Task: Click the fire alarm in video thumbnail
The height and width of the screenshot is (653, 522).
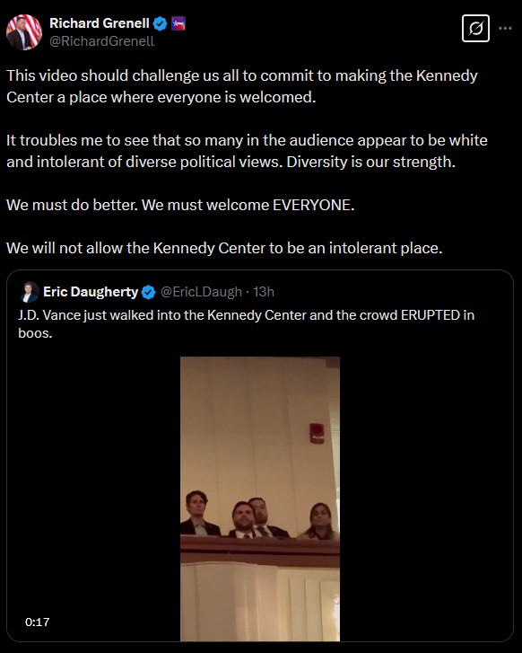Action: pyautogui.click(x=317, y=433)
